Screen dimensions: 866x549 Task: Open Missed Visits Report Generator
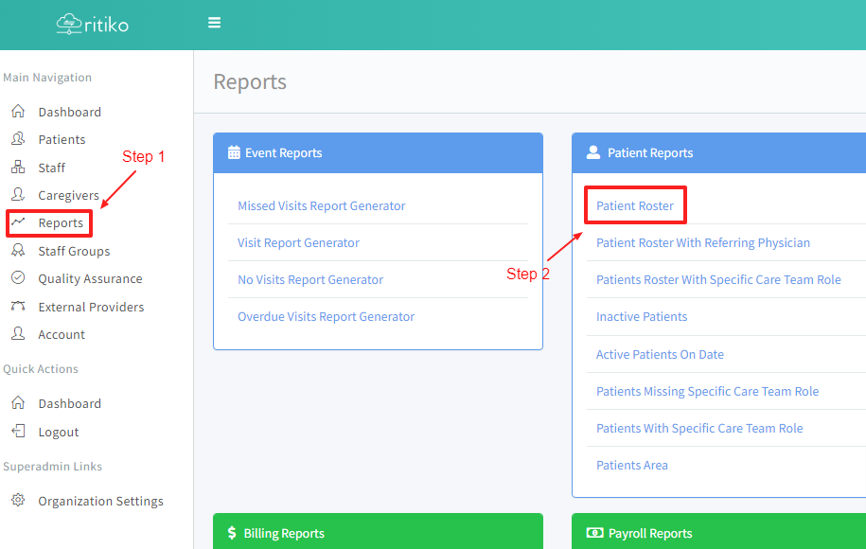(321, 205)
